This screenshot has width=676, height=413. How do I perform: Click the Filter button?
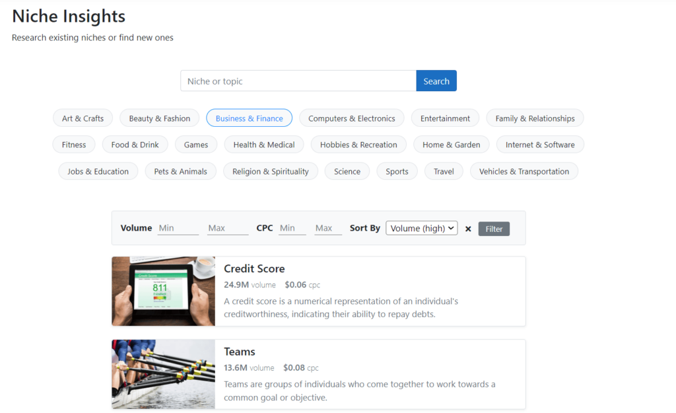(x=493, y=228)
